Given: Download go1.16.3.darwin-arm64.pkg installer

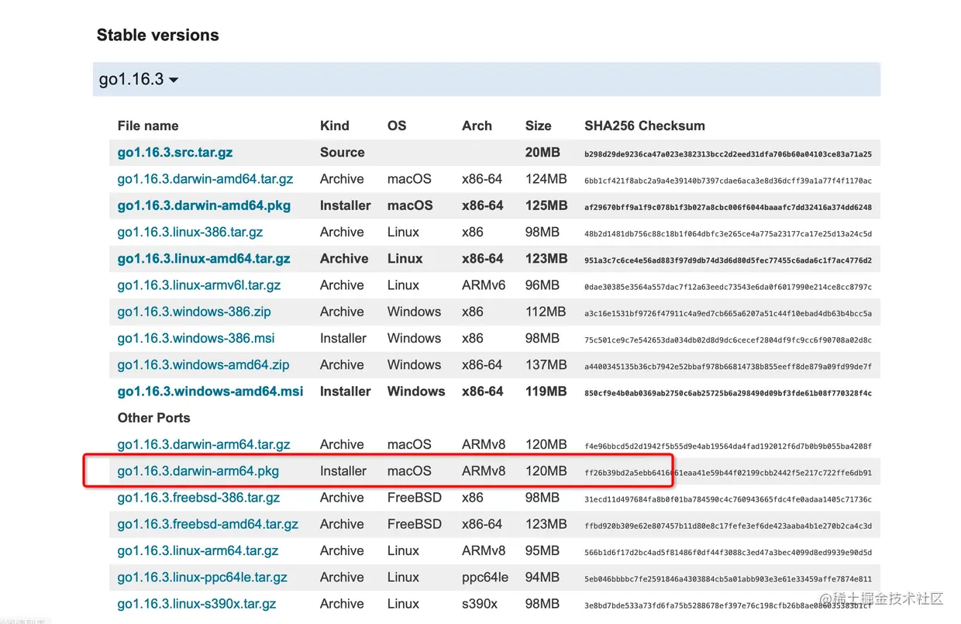Looking at the screenshot, I should [x=198, y=471].
